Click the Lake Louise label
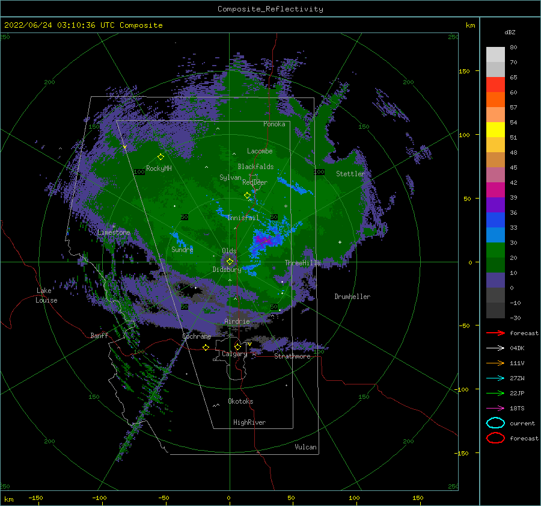This screenshot has height=506, width=541. click(x=46, y=295)
